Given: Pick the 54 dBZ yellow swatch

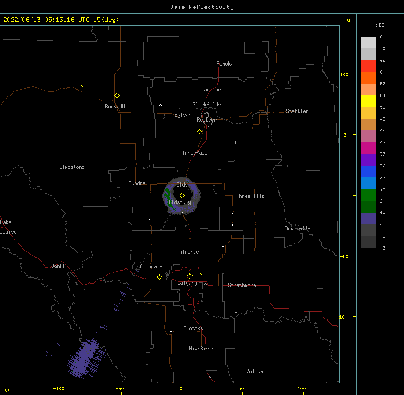Looking at the screenshot, I should click(368, 101).
